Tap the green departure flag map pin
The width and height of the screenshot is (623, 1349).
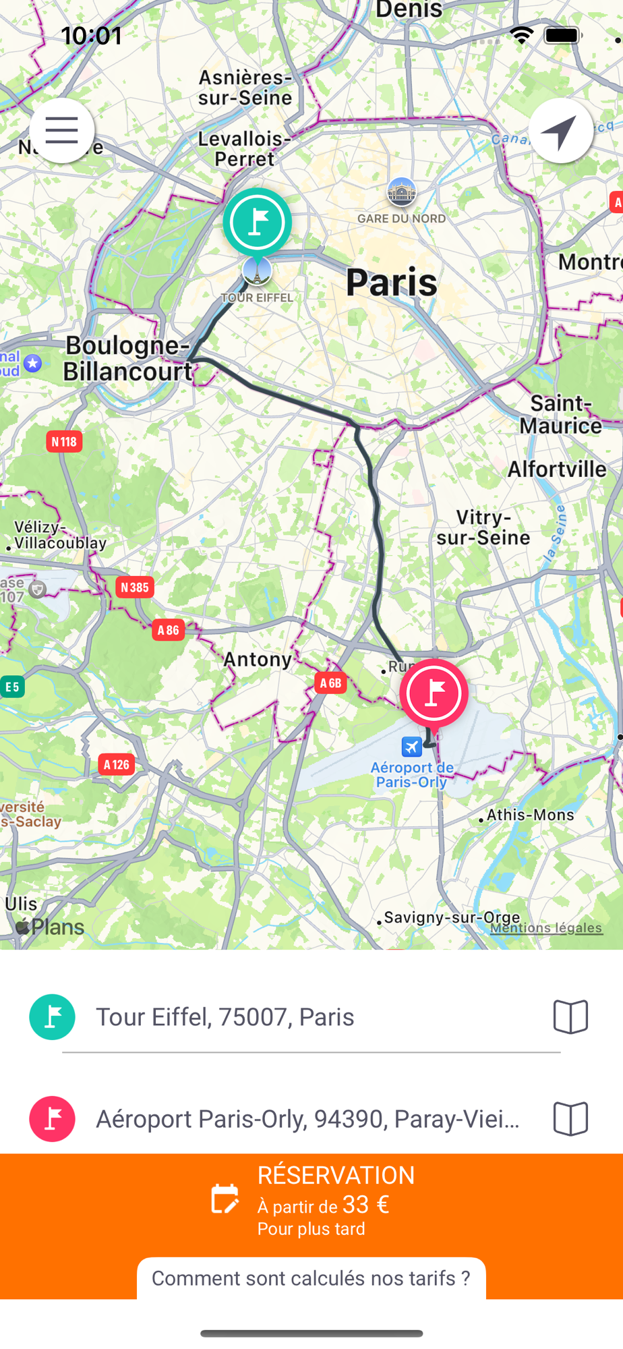(x=257, y=223)
